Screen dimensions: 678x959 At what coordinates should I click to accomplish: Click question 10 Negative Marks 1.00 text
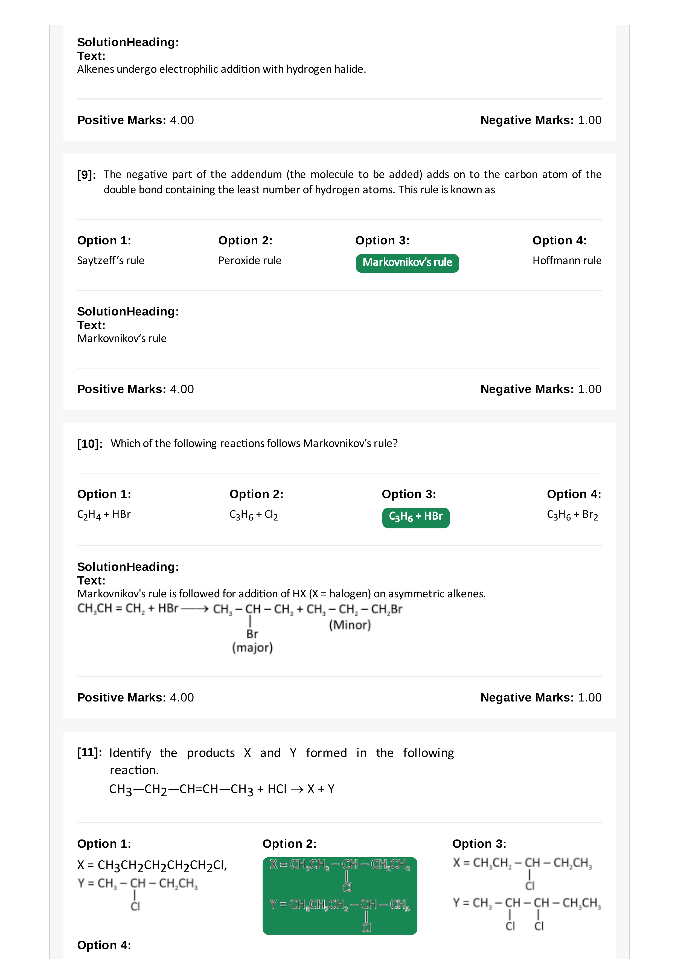tap(540, 698)
